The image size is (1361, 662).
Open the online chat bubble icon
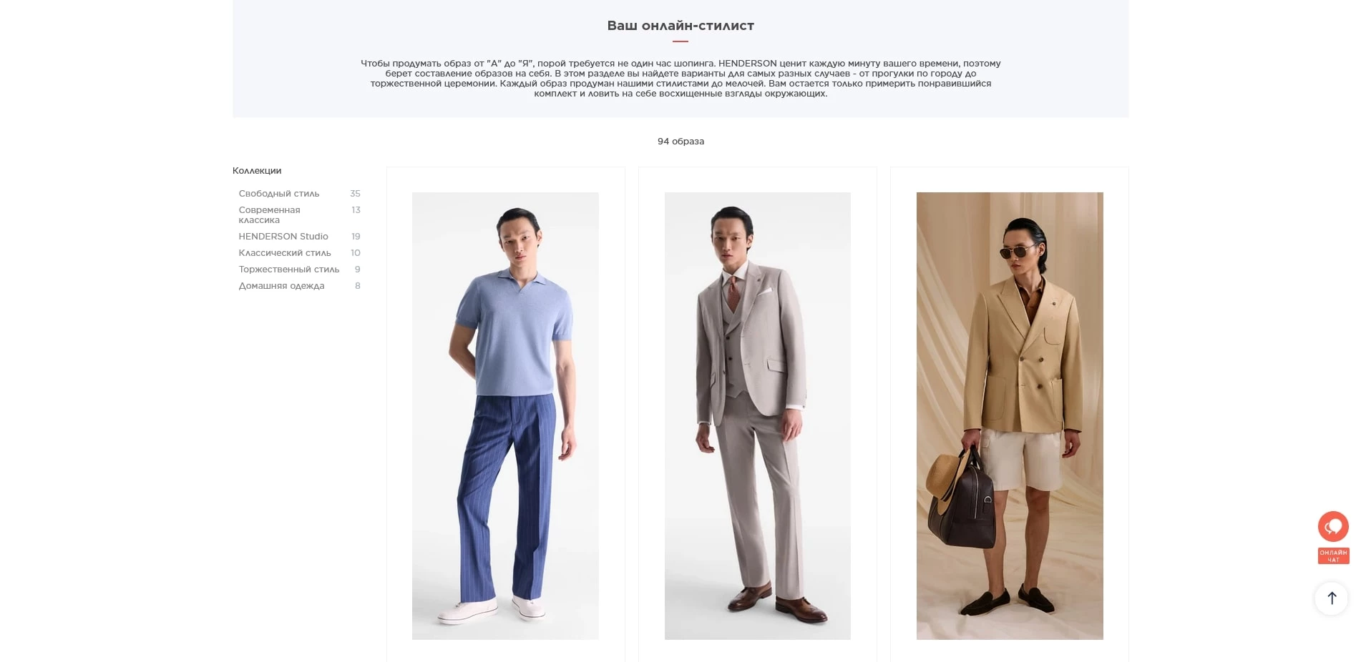click(1333, 527)
